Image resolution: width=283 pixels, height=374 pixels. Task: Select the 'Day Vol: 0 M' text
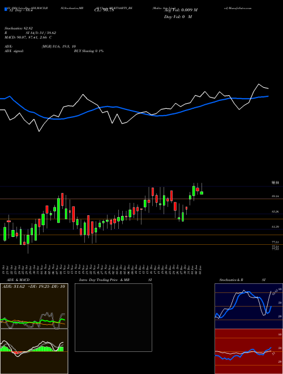[178, 17]
